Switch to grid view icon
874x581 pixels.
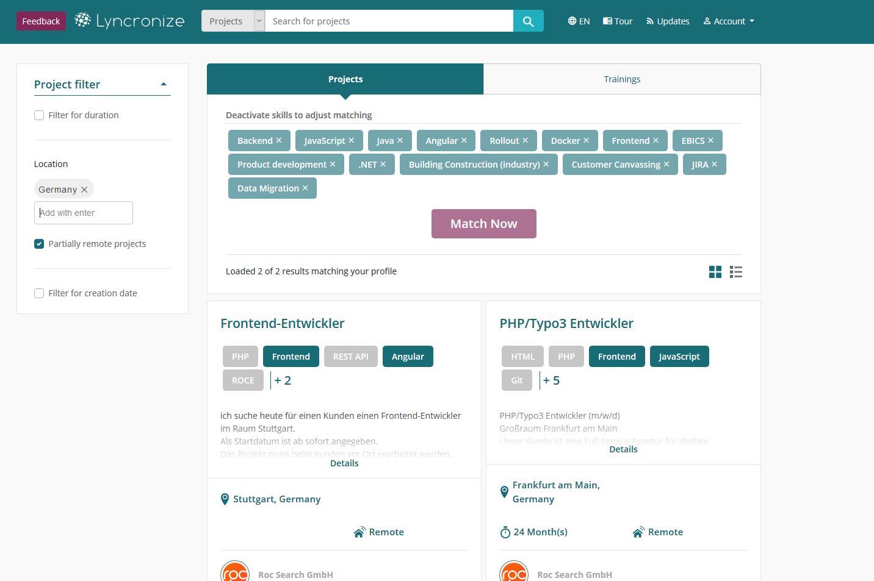[715, 272]
